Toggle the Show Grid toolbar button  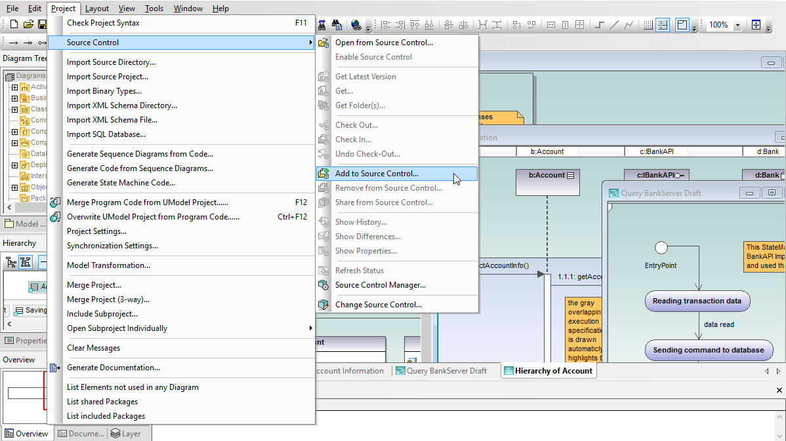point(648,24)
